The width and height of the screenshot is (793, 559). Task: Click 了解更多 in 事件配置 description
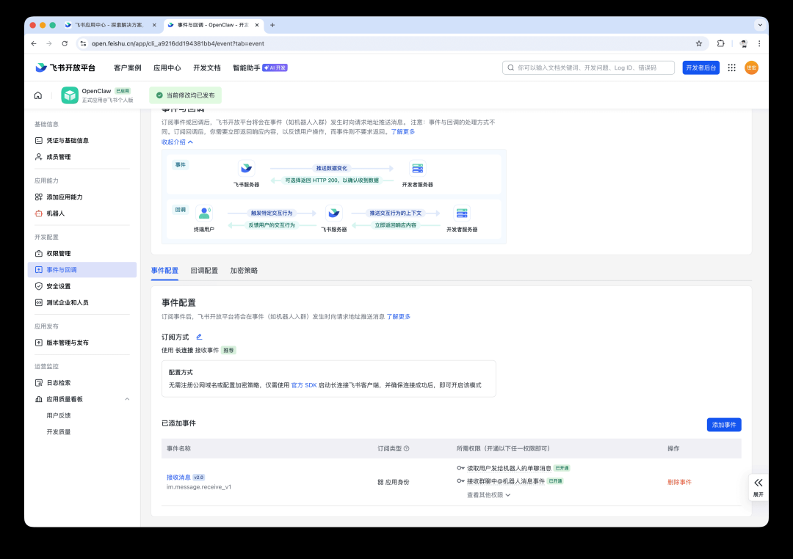click(399, 316)
